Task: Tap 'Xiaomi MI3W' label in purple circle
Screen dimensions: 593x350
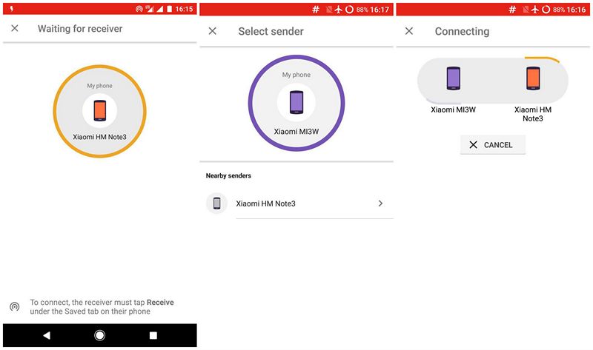Action: (x=296, y=132)
